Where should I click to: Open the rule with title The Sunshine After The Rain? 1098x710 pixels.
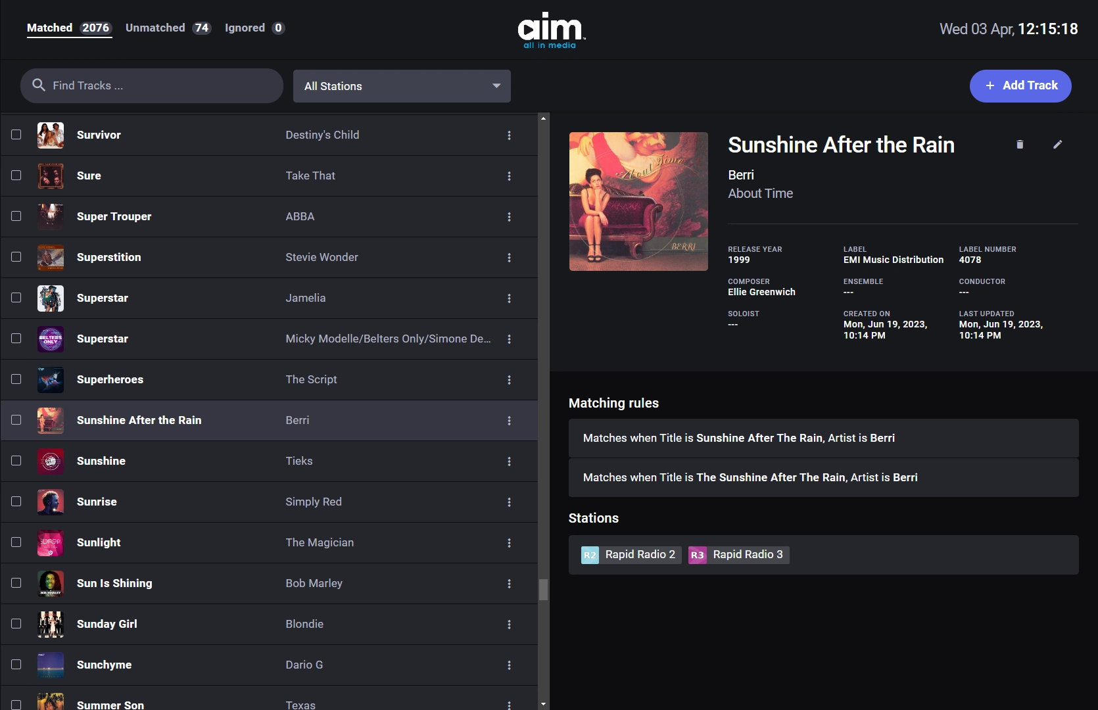point(823,477)
